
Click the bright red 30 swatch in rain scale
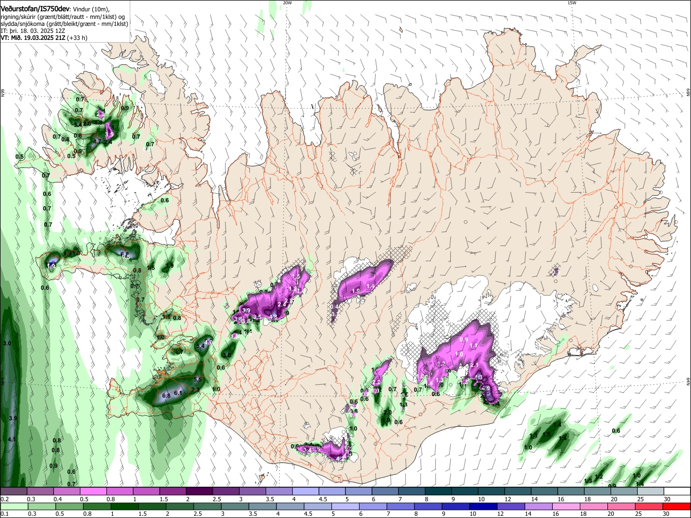(675, 506)
